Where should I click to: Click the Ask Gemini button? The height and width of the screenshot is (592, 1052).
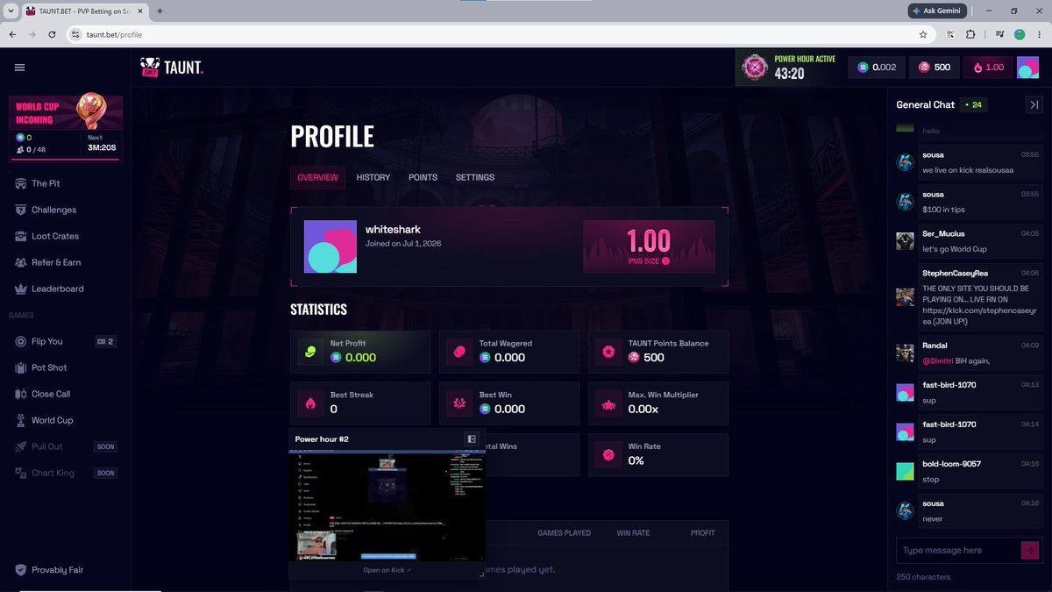point(936,11)
